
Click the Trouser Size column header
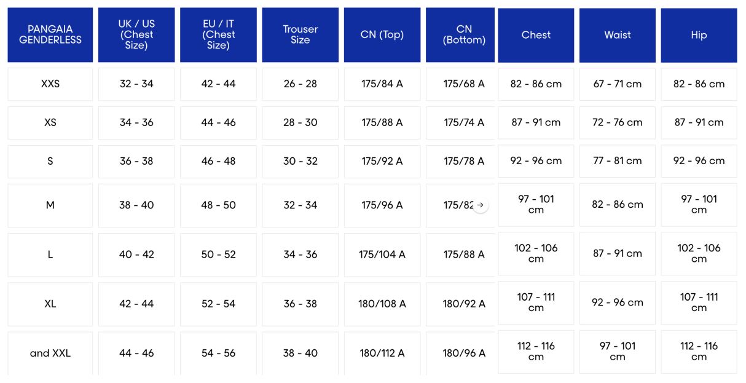(300, 35)
